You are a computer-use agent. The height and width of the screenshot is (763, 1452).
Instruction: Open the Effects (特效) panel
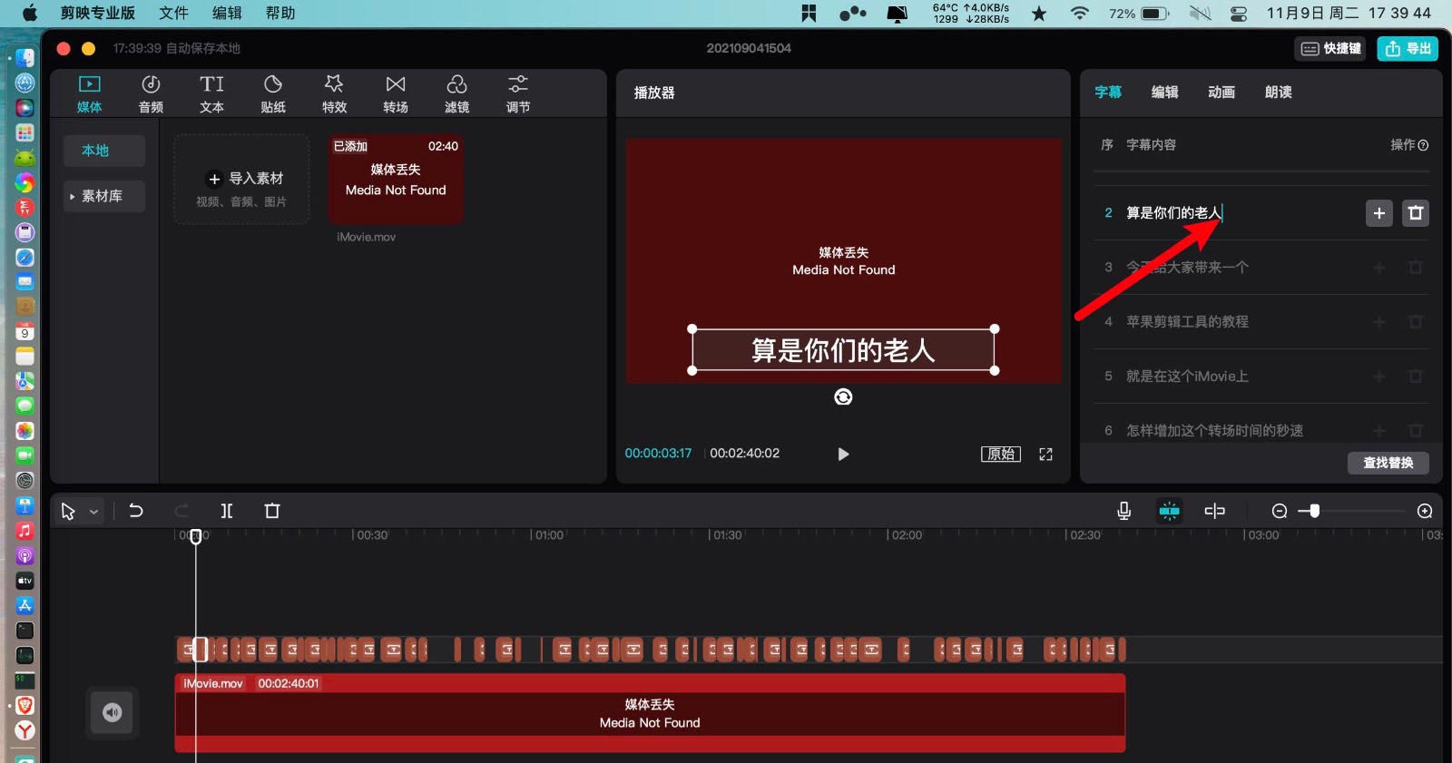334,93
